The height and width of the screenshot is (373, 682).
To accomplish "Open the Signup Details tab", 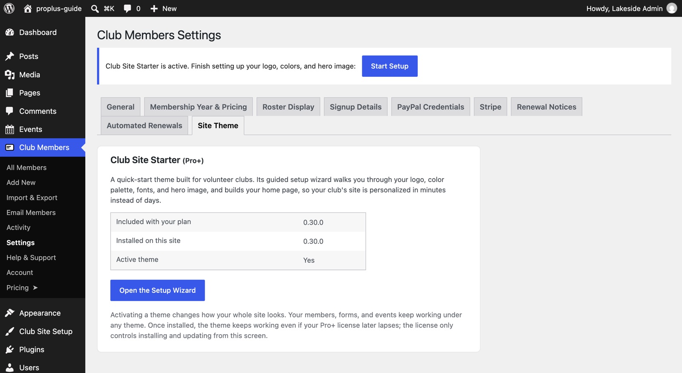I will coord(355,107).
